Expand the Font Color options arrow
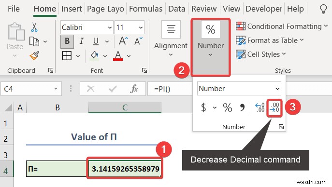Viewport: 332px width, 187px height. 129,56
